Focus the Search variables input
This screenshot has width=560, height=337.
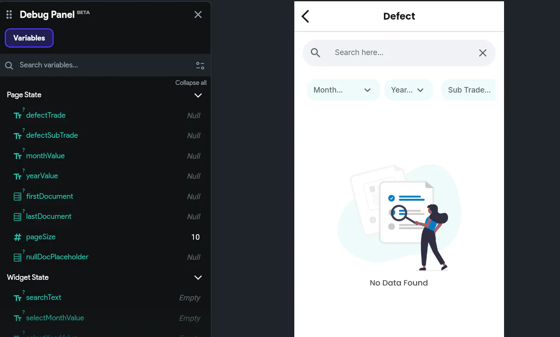106,65
